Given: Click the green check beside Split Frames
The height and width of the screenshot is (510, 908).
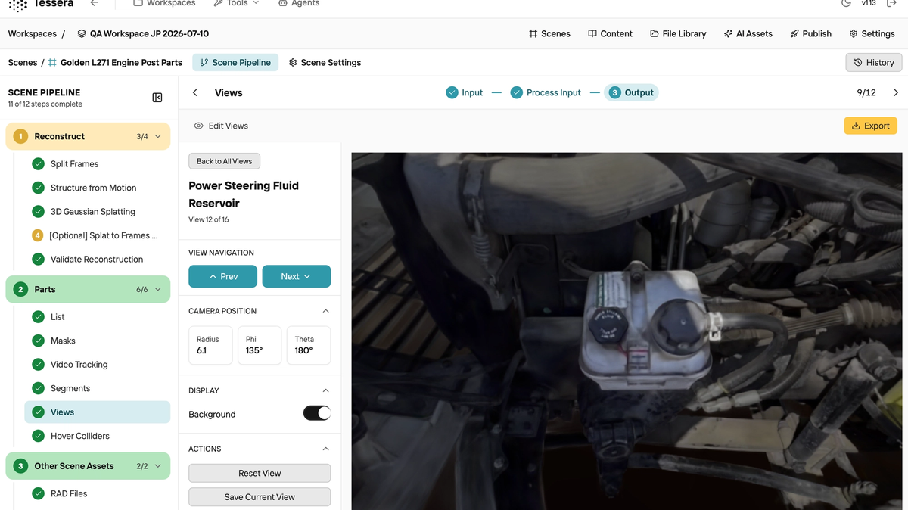Looking at the screenshot, I should 38,163.
